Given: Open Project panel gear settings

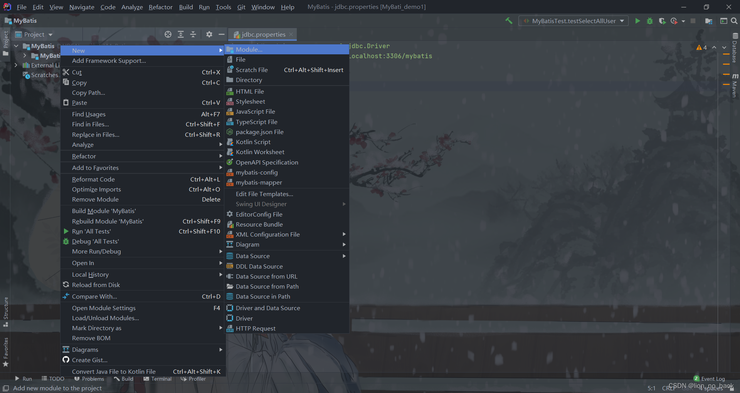Looking at the screenshot, I should click(x=209, y=34).
